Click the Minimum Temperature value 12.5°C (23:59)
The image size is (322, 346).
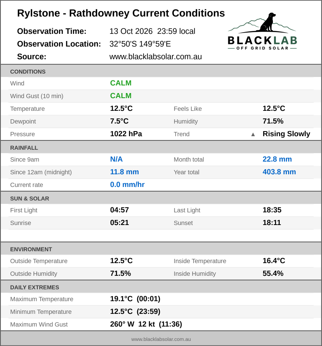coord(135,311)
